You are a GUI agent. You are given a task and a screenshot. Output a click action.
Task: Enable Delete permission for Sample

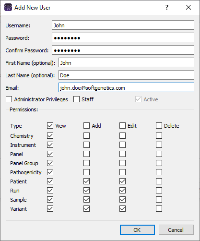click(159, 200)
